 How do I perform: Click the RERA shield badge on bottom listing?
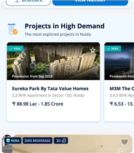[13, 140]
